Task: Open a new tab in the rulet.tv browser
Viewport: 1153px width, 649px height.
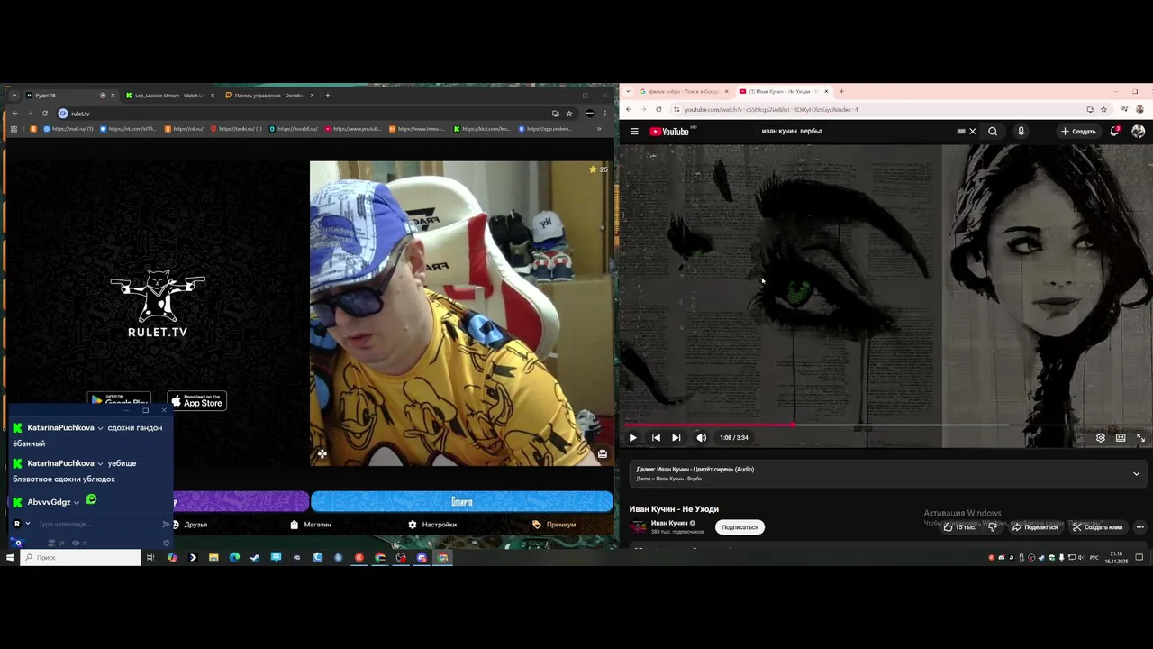Action: (x=328, y=95)
